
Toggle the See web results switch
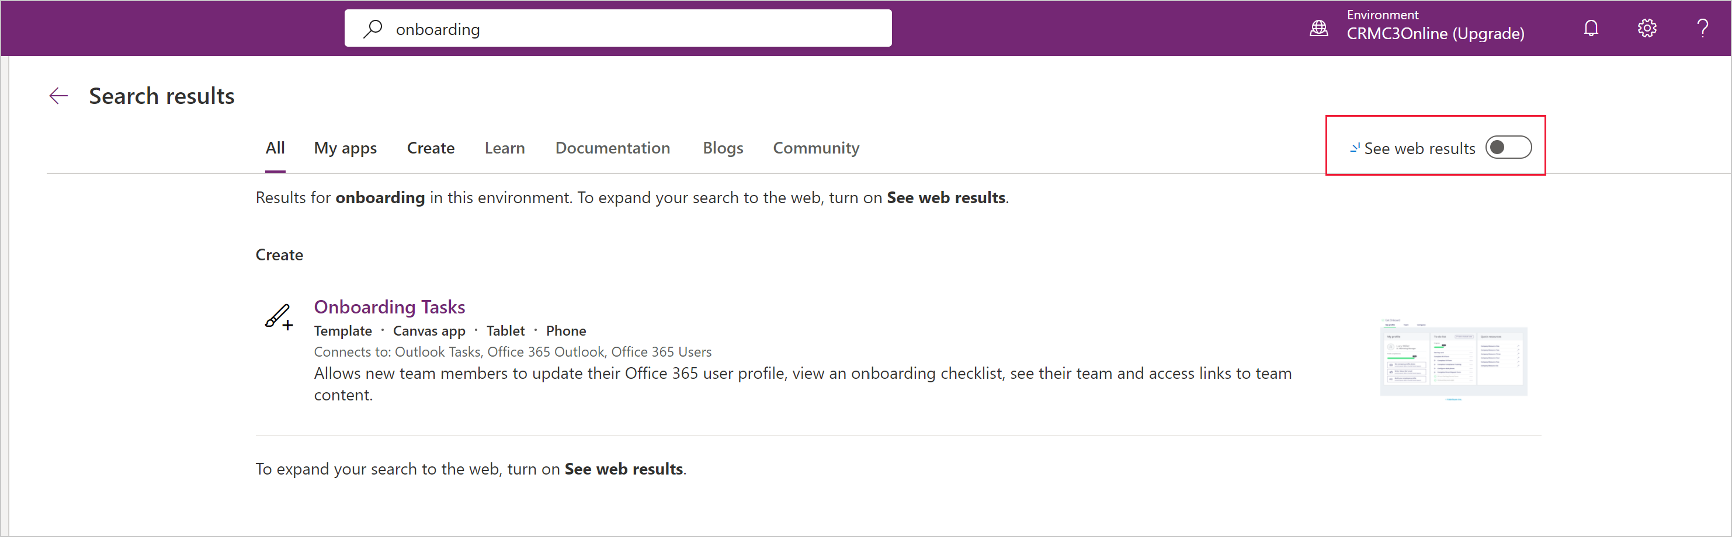click(1508, 148)
